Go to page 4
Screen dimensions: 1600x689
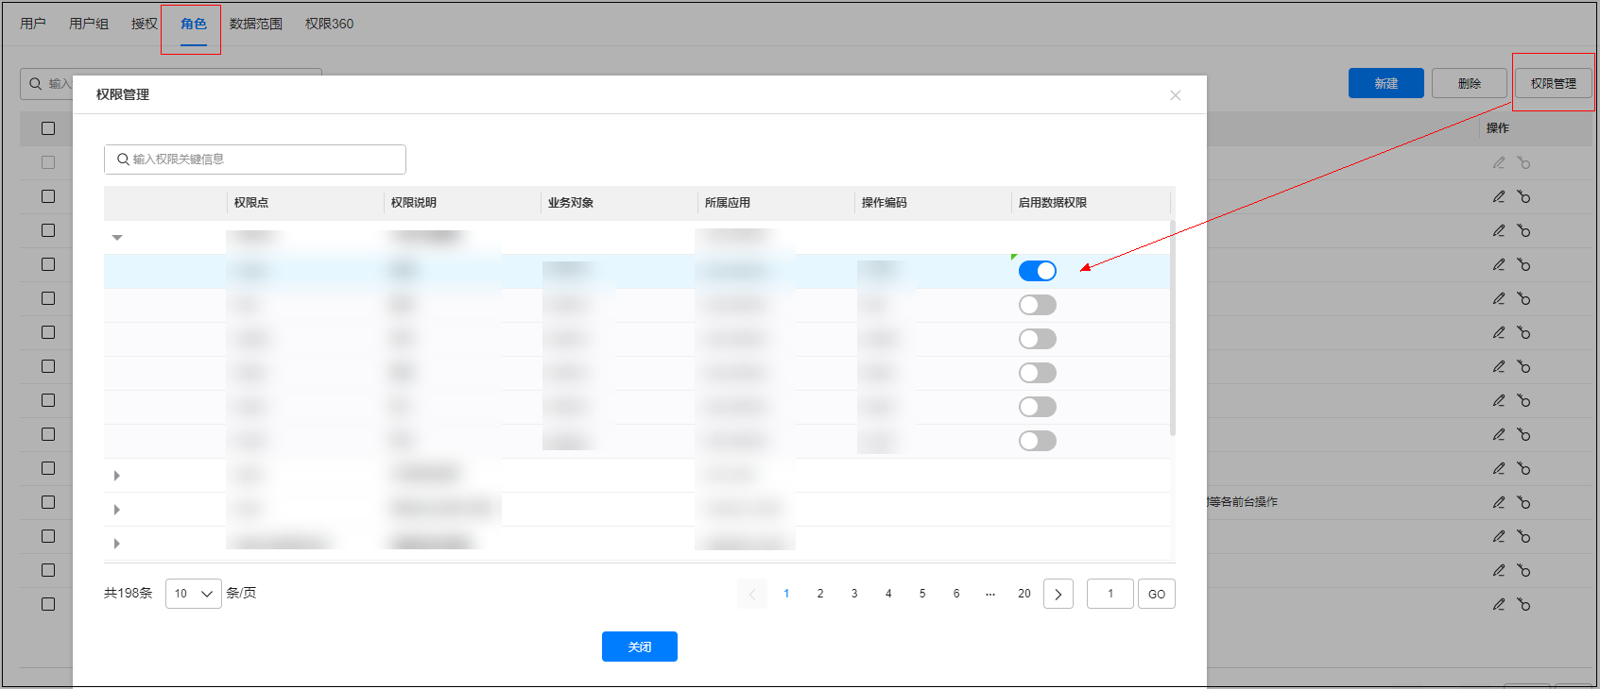[x=888, y=594]
